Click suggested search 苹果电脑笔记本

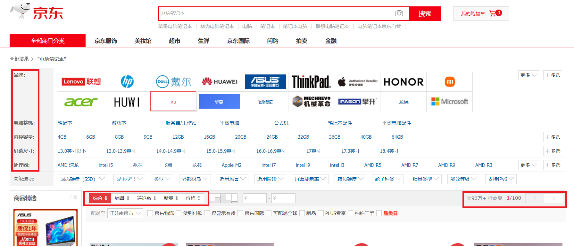pos(175,27)
